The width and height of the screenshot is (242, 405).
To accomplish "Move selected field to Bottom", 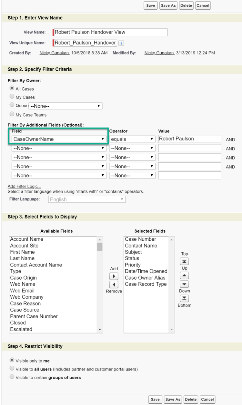I will pos(184,298).
